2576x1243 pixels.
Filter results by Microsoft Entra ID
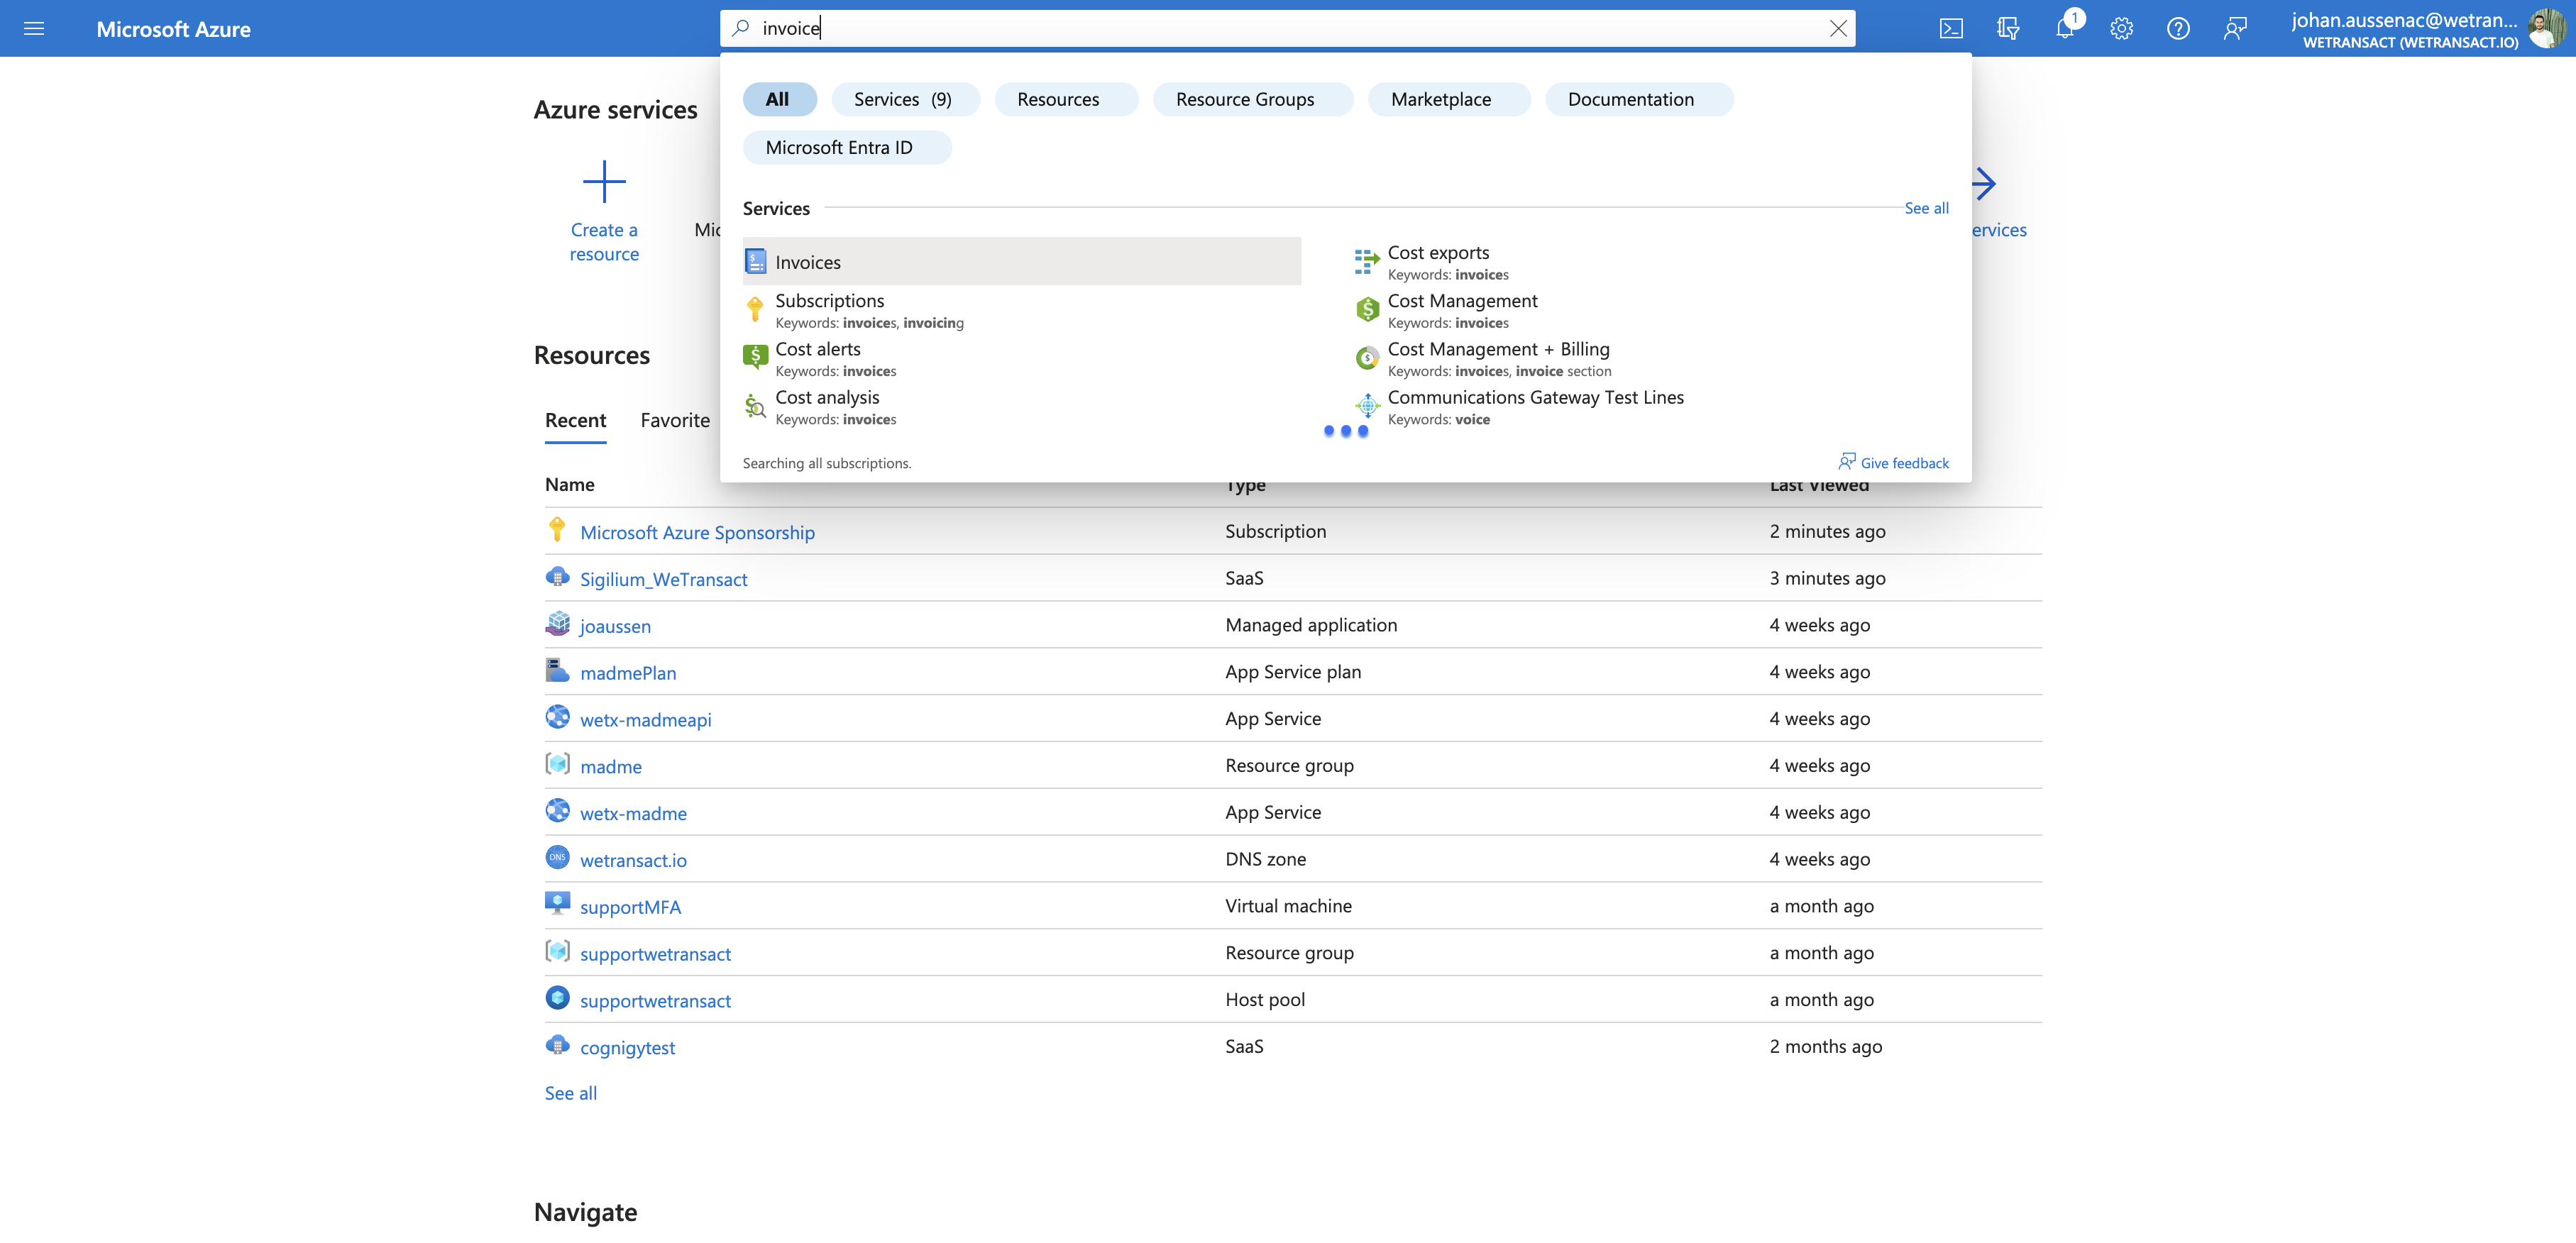[846, 147]
